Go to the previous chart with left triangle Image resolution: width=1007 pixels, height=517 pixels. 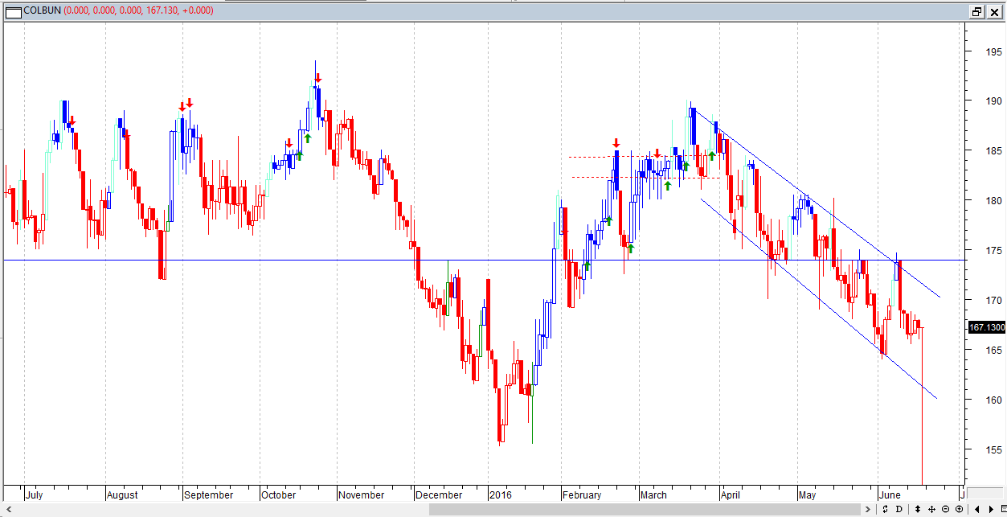coord(977,509)
